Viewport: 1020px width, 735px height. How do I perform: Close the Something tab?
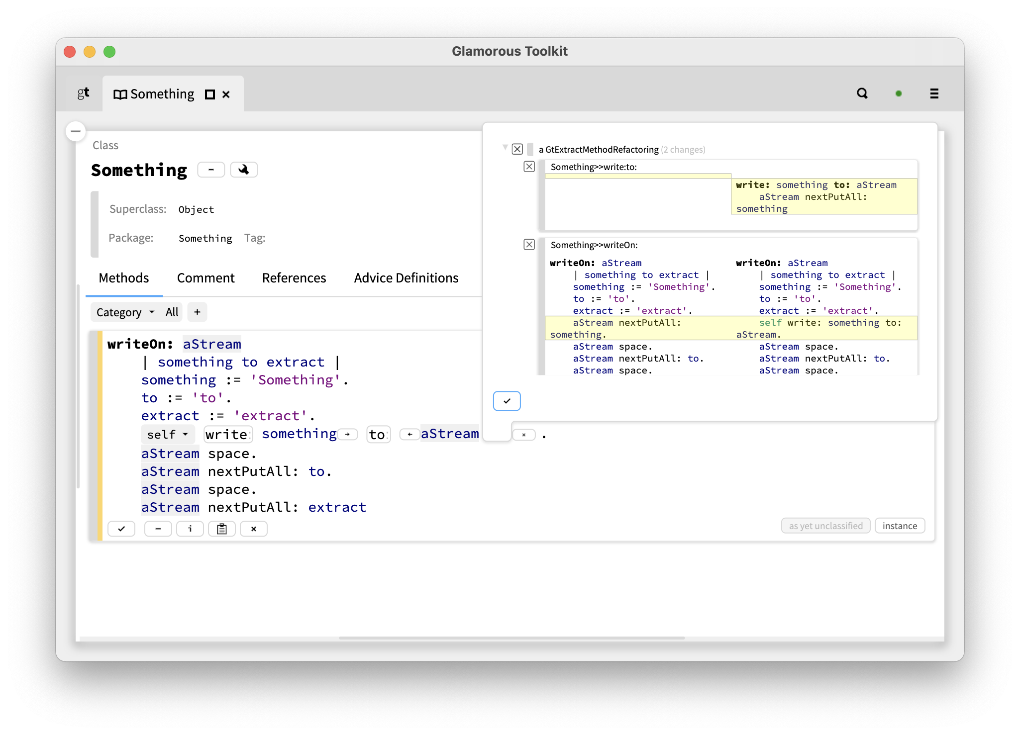coord(226,94)
